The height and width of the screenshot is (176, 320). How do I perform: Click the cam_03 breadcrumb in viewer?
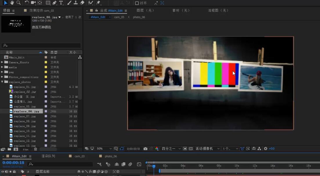119,17
